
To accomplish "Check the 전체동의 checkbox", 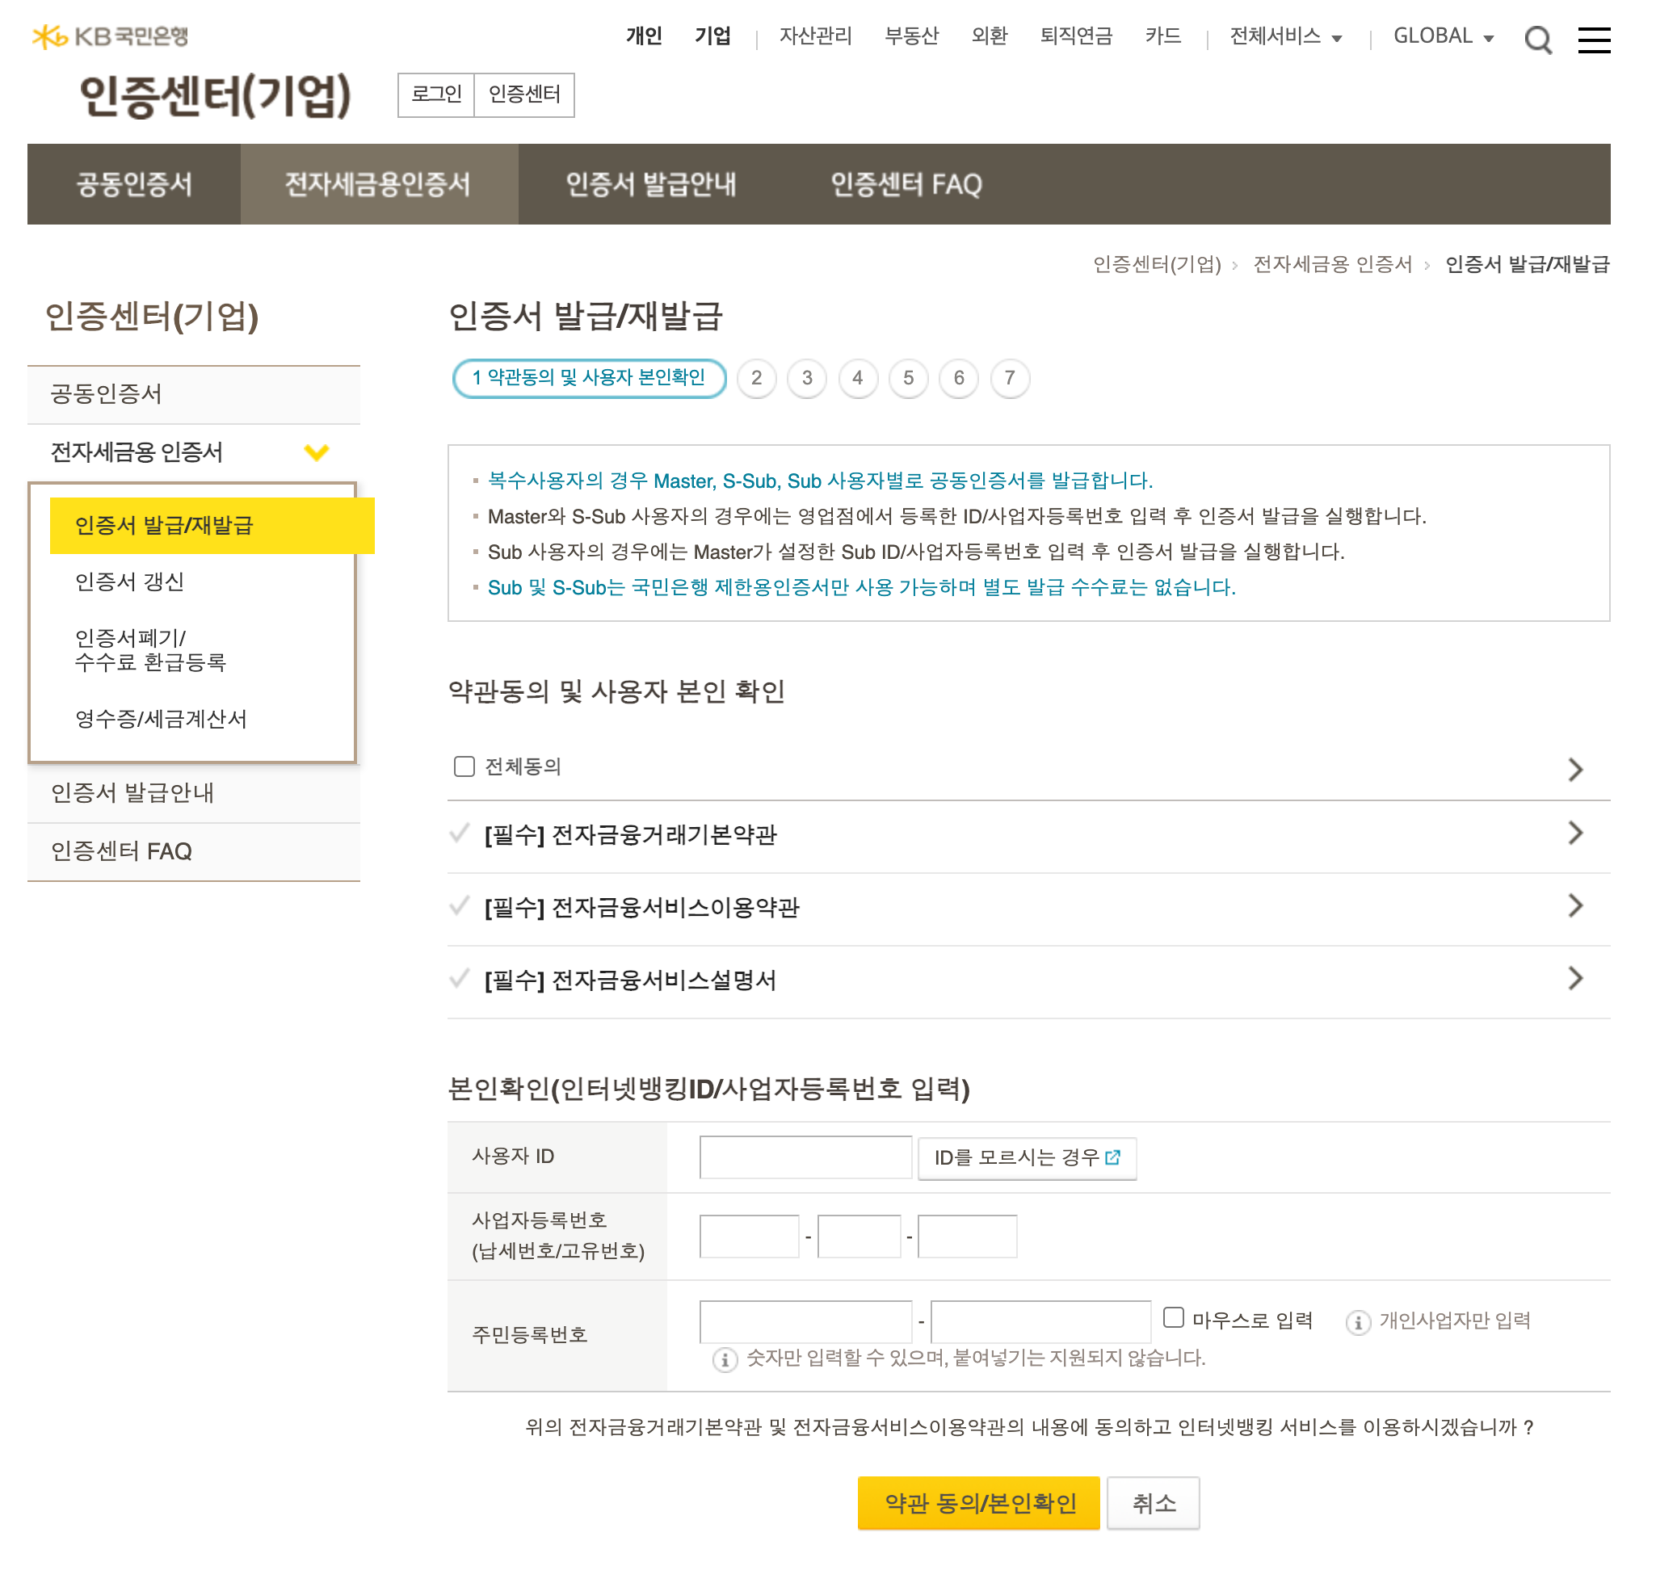I will coord(464,766).
